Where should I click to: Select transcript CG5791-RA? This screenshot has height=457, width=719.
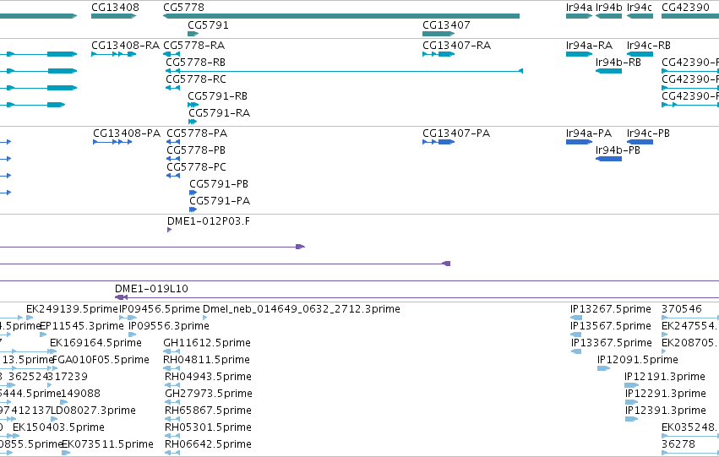193,122
